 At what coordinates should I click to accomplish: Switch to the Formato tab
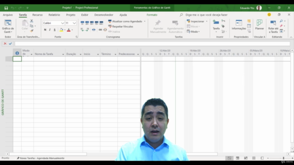tap(152, 15)
